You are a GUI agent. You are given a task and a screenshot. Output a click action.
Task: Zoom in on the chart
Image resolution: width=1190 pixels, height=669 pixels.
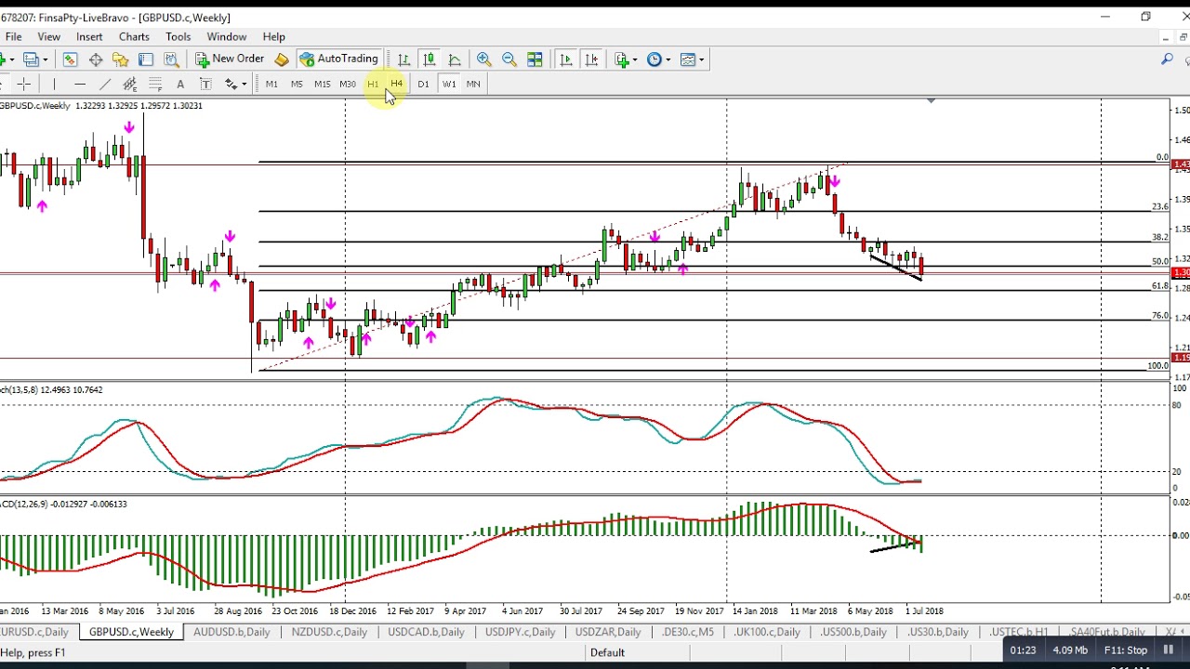pyautogui.click(x=483, y=59)
